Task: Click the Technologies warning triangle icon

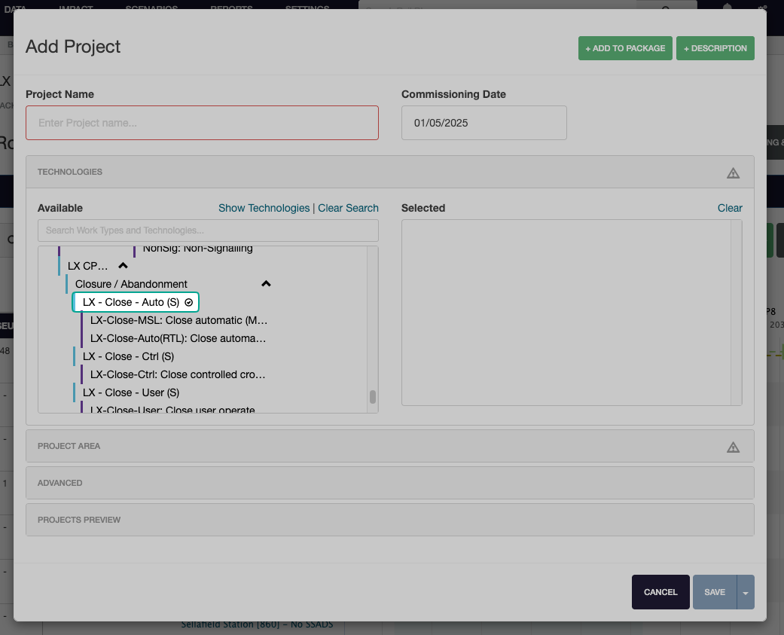Action: coord(733,172)
